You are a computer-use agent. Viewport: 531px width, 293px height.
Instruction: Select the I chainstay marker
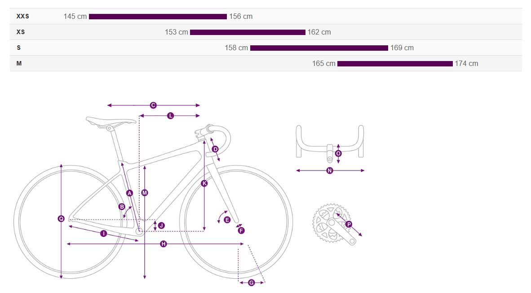point(103,233)
